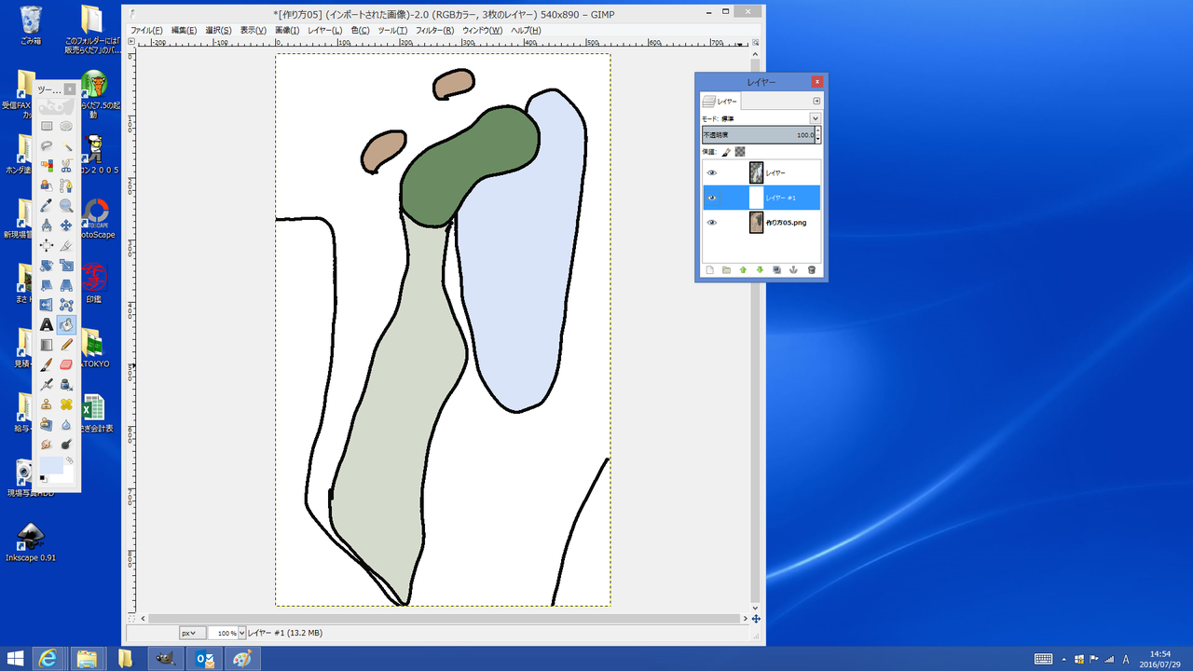Hide the top レイヤー layer
This screenshot has height=671, width=1193.
[712, 173]
